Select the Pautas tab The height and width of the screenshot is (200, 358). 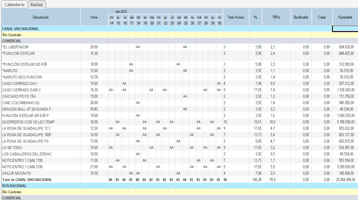pos(37,4)
